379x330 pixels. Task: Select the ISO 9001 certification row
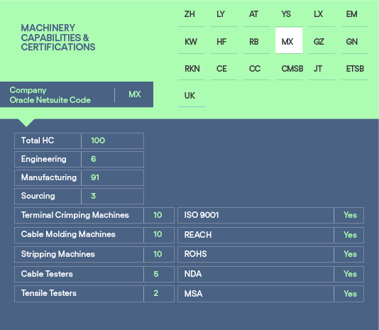point(270,215)
